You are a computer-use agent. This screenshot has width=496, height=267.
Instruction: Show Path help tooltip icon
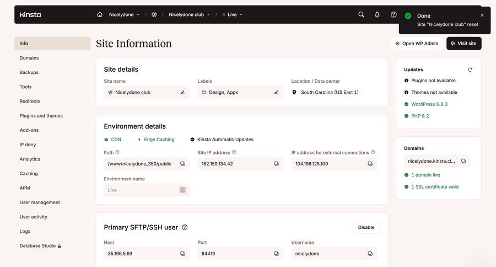(x=117, y=152)
